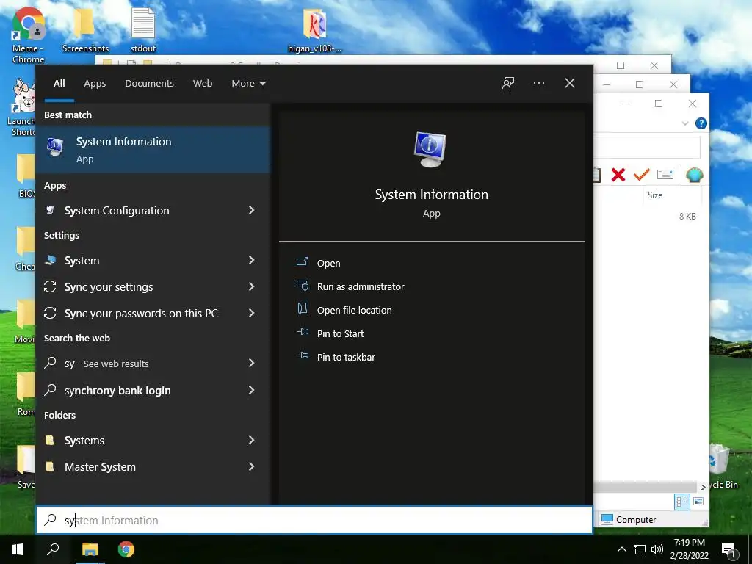Open System Information best match result
The width and height of the screenshot is (752, 564).
pos(153,150)
